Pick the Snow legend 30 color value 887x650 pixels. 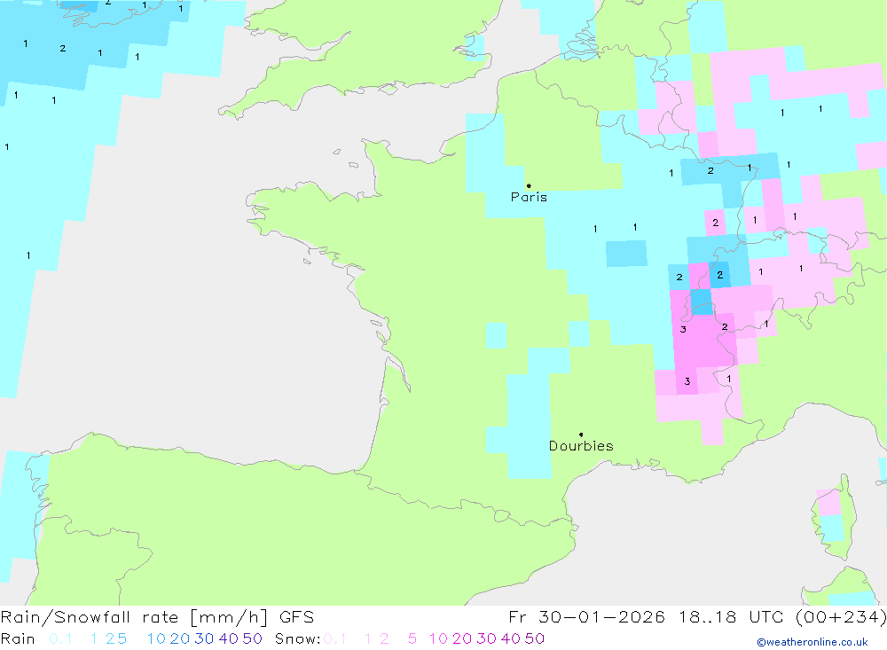tap(486, 638)
